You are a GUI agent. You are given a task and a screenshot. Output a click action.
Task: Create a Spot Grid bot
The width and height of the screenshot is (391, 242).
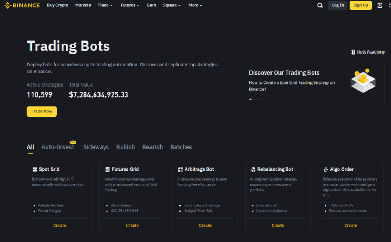coord(59,225)
